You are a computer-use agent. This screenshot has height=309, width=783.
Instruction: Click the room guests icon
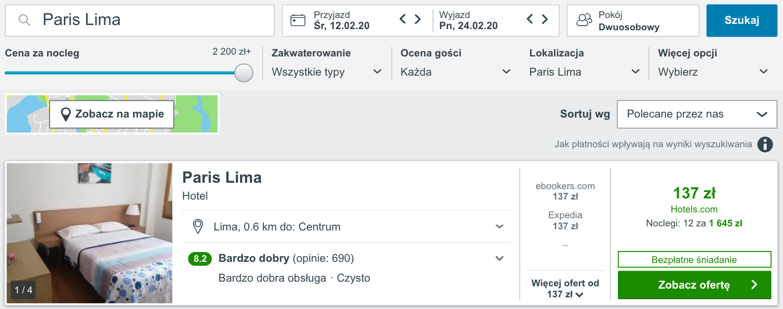(x=584, y=20)
